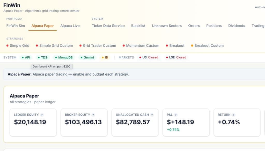Screen dimensions: 265x151
Task: Click the P&L help icon
Action: pos(176,115)
